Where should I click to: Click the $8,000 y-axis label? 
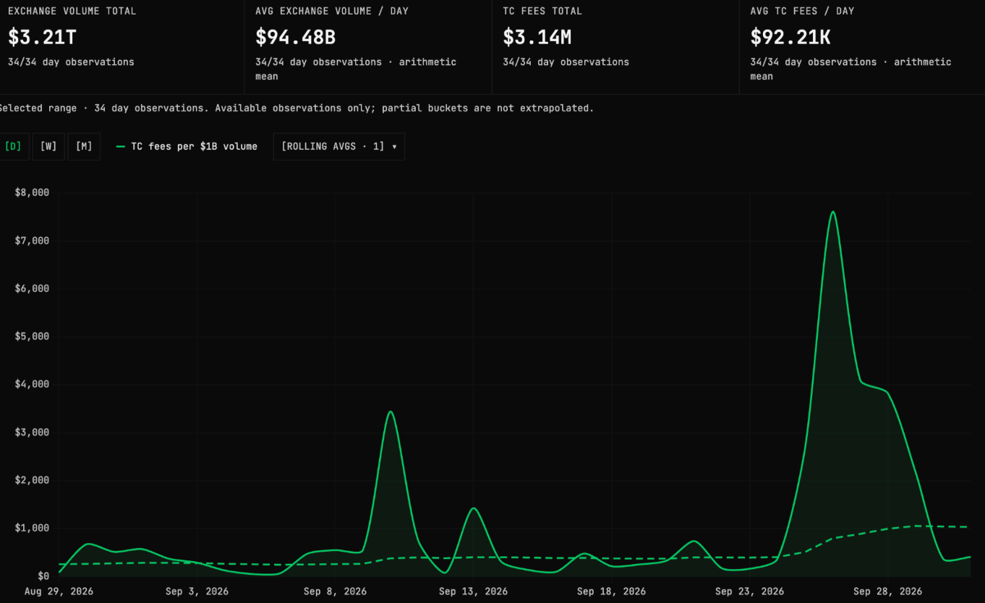[32, 192]
